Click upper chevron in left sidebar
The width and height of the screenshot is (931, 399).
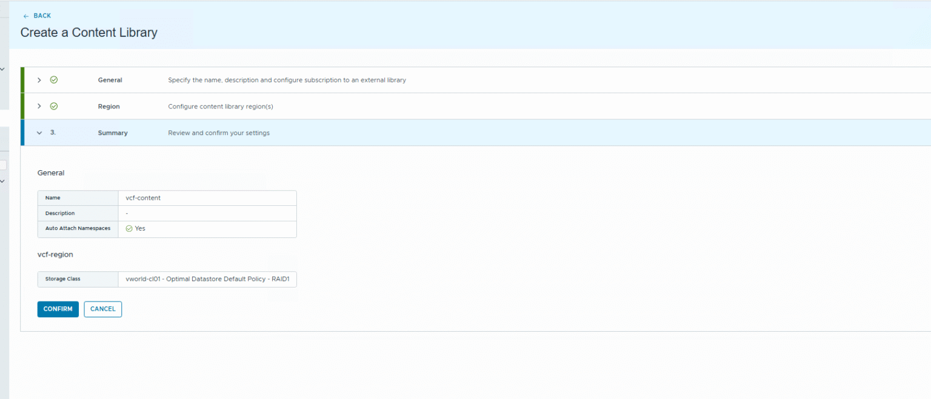click(x=2, y=70)
